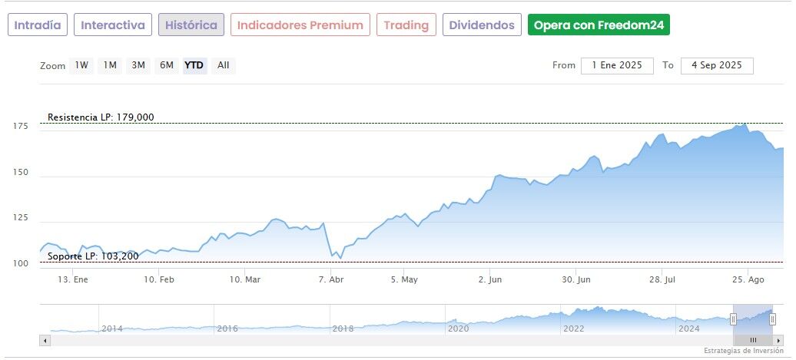The width and height of the screenshot is (796, 360).
Task: Select the 1M zoom range
Action: pos(110,65)
